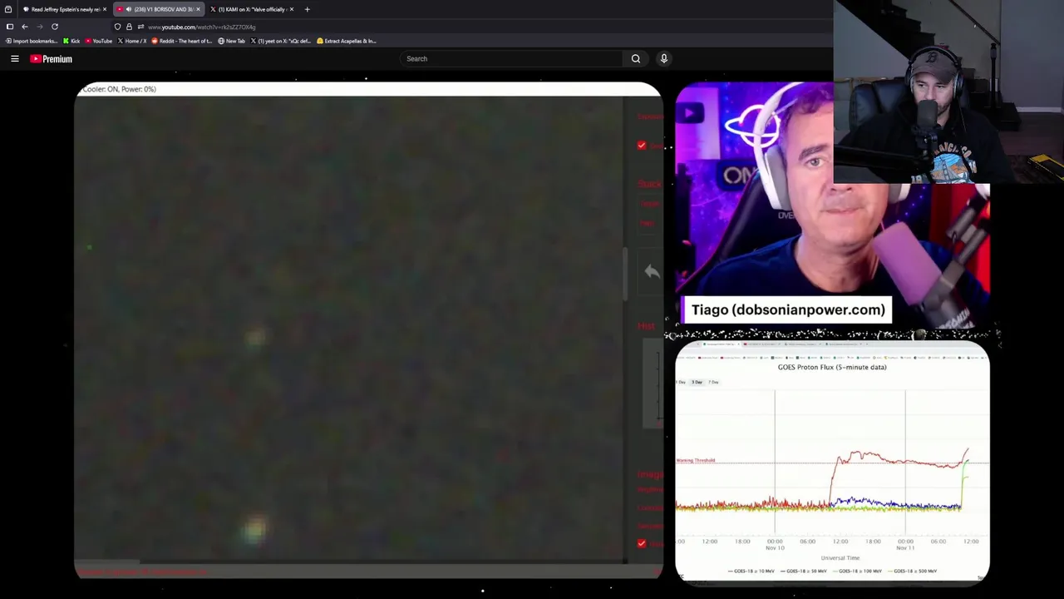Open the yeet on X bookmark
Image resolution: width=1064 pixels, height=599 pixels.
[x=281, y=41]
